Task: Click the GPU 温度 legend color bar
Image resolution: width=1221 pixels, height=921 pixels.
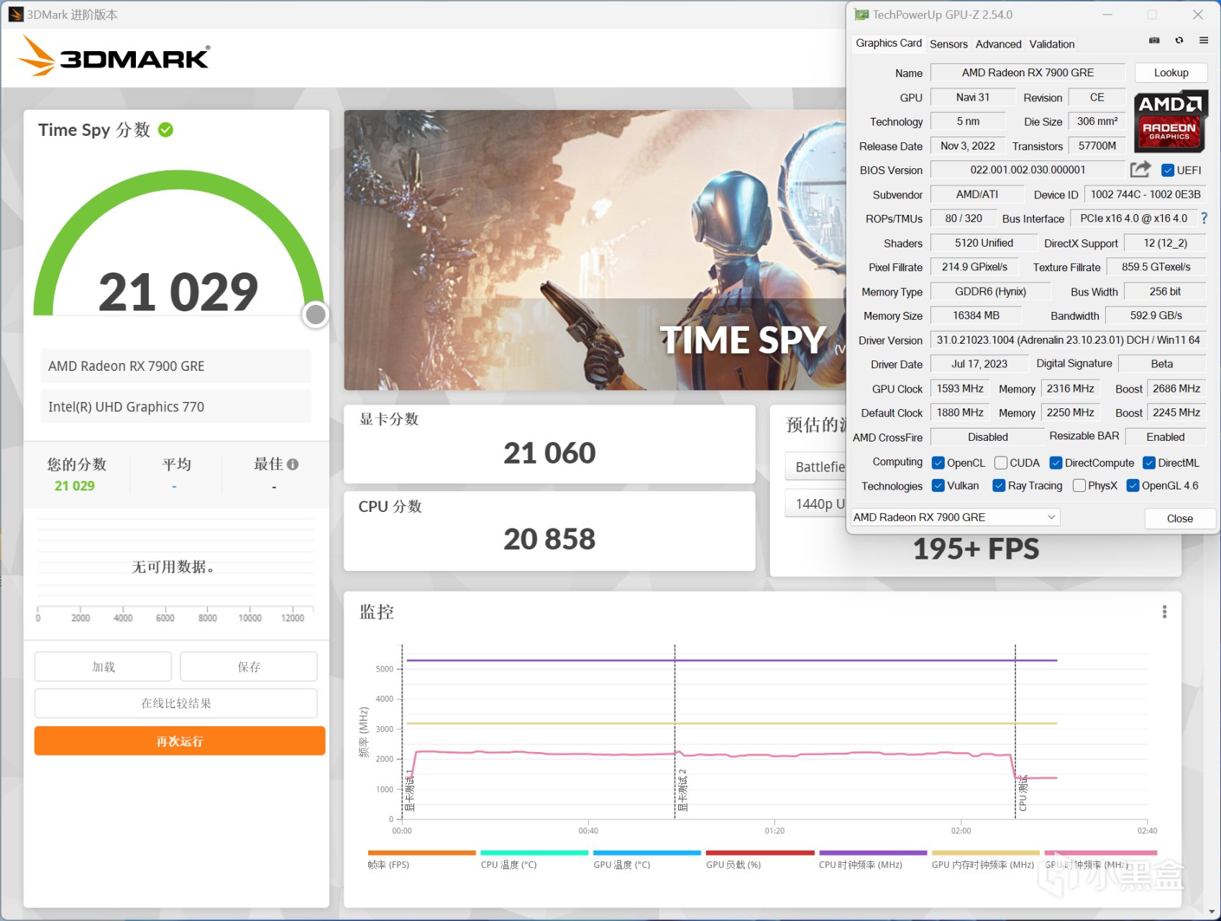Action: click(x=647, y=853)
